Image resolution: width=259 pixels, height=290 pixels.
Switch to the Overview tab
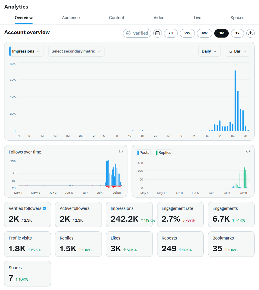[x=24, y=18]
